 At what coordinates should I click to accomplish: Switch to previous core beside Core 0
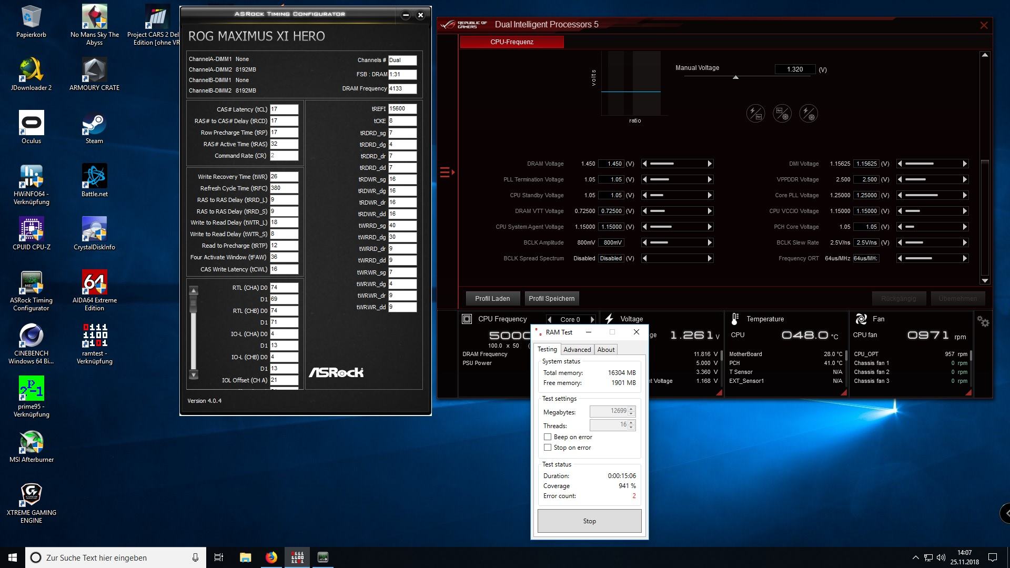[x=550, y=319]
